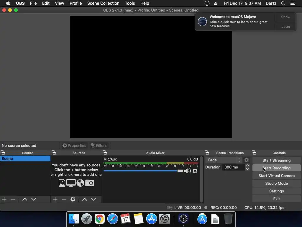Open the Scene Collection menu

(103, 3)
